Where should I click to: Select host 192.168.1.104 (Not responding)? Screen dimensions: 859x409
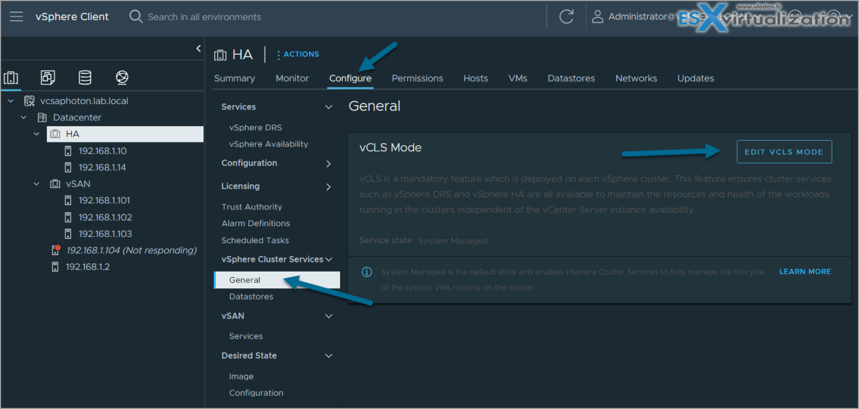point(131,250)
